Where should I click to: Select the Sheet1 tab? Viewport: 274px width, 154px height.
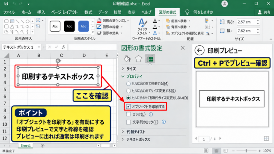pos(26,145)
